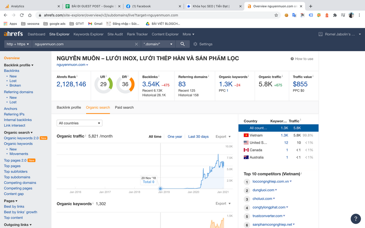Screen dimensions: 365x228
Task: Click the Ahrefs logo
Action: pos(13,34)
